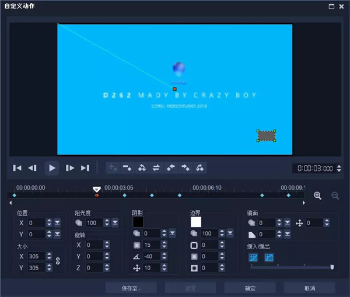
Task: Enable the ease out option
Action: click(x=269, y=257)
